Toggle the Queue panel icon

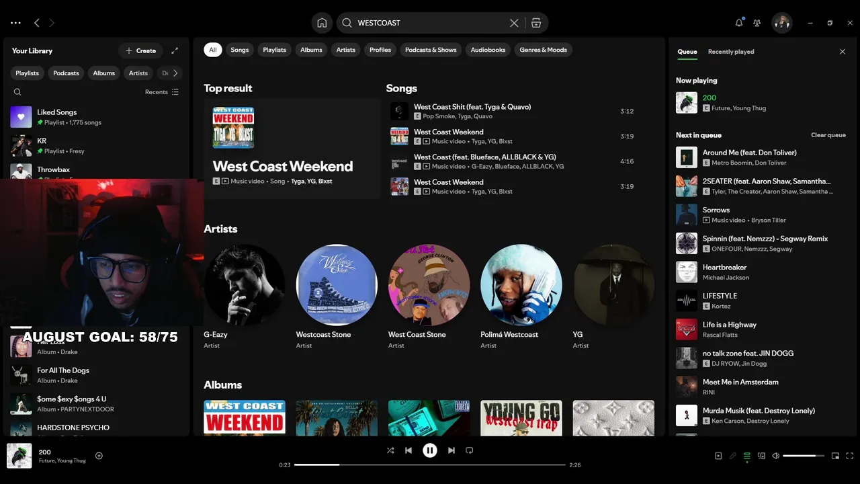click(x=747, y=456)
